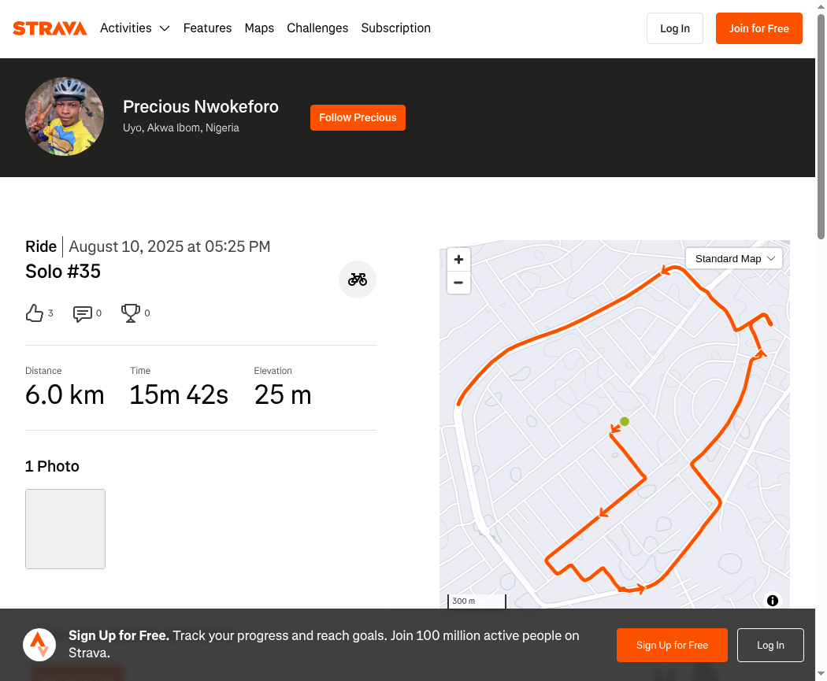Click the page vertical scrollbar
The height and width of the screenshot is (681, 827).
click(x=821, y=126)
